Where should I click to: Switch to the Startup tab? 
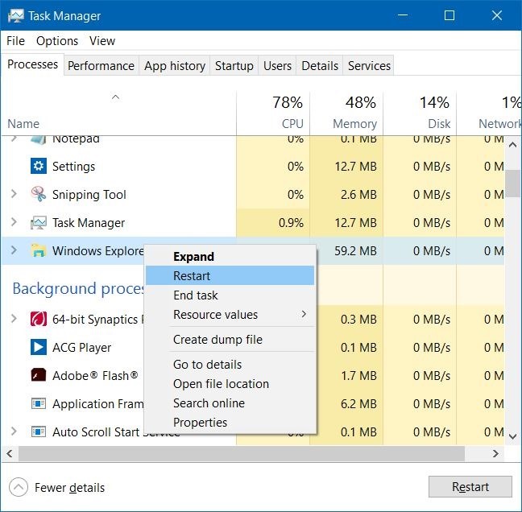[x=234, y=65]
